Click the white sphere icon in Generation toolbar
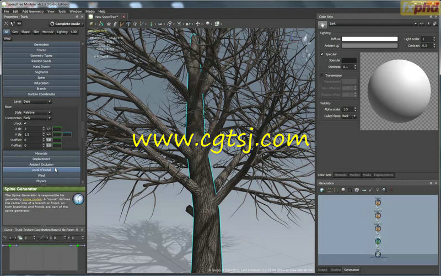This screenshot has height=276, width=441. (x=343, y=190)
